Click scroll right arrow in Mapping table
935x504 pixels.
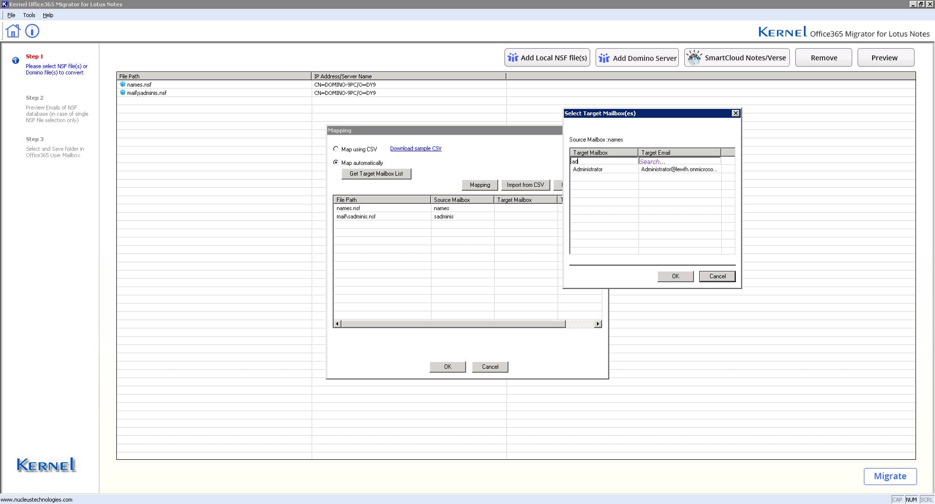[x=598, y=324]
